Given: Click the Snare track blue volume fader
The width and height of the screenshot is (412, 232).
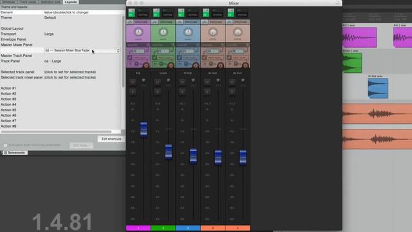Looking at the screenshot, I should (169, 152).
